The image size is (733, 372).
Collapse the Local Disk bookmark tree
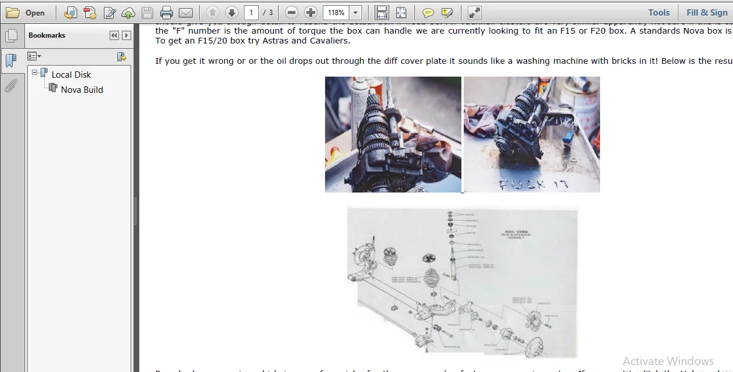[x=35, y=73]
